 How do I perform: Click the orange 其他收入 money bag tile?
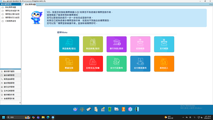pyautogui.click(x=164, y=64)
